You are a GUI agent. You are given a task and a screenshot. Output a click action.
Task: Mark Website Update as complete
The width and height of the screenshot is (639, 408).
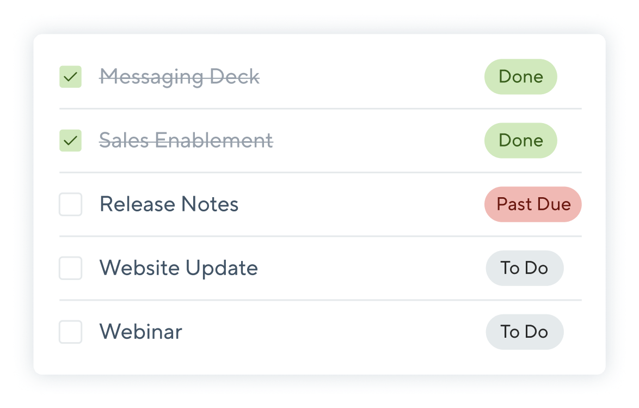coord(71,268)
